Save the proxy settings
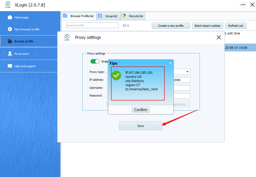This screenshot has width=256, height=177. (x=141, y=126)
